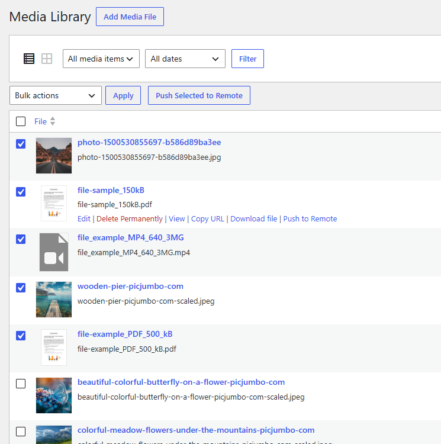Click the desert road photo thumbnail
Image resolution: width=441 pixels, height=444 pixels.
click(x=54, y=156)
